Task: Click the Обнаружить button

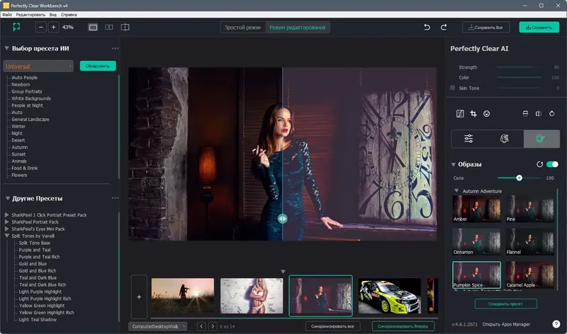Action: coord(98,66)
